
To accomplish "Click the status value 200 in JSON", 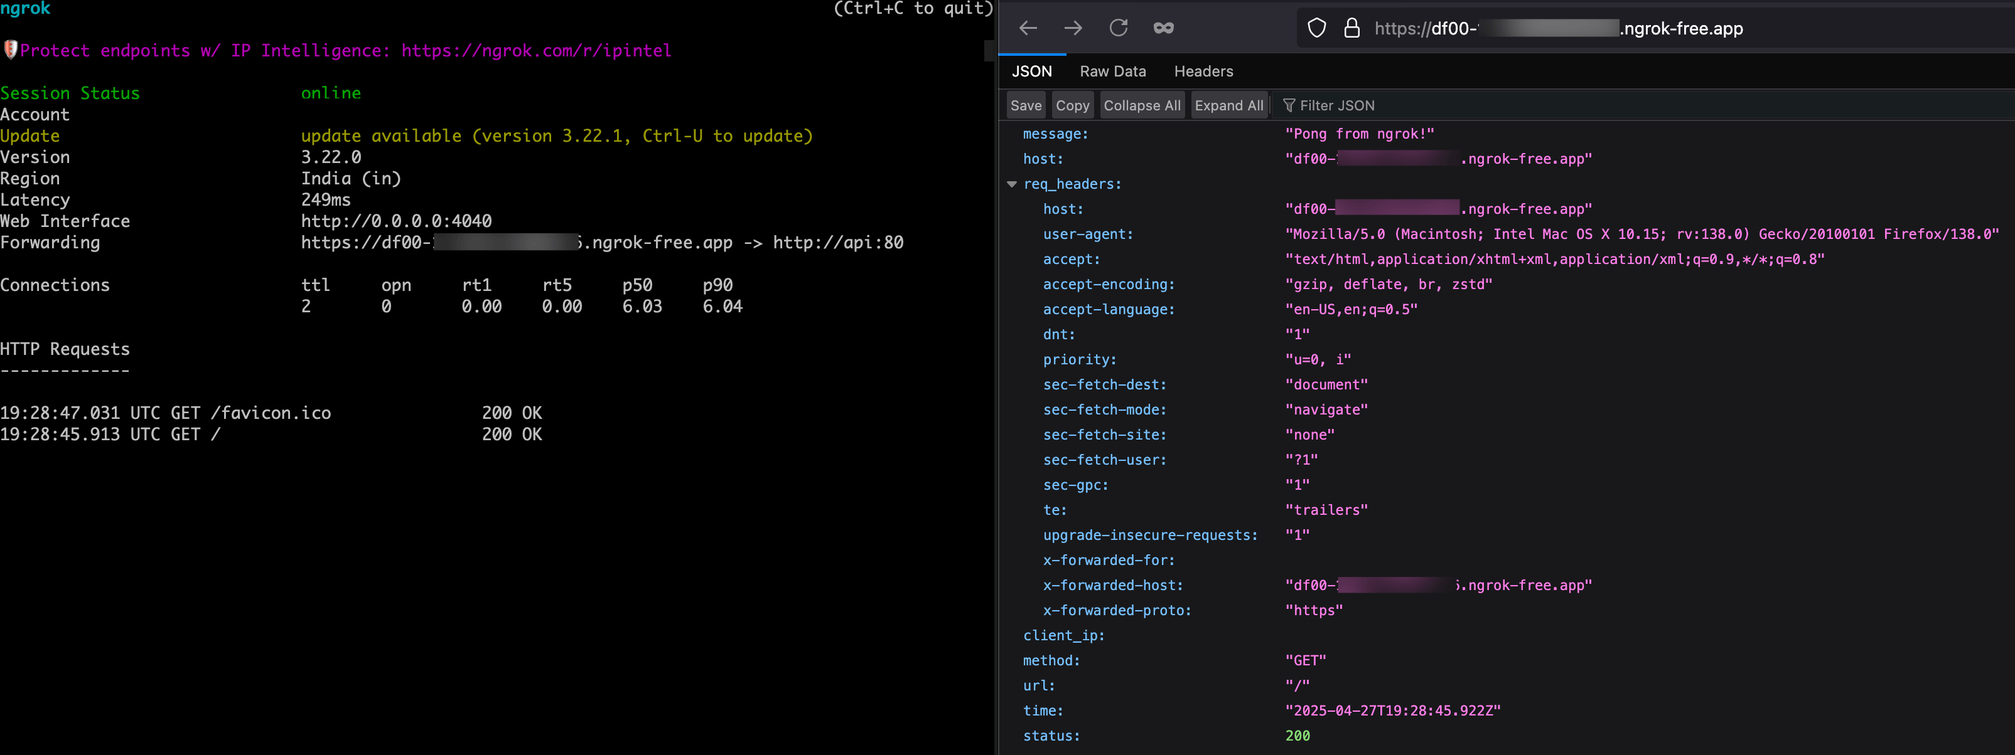I will tap(1297, 735).
